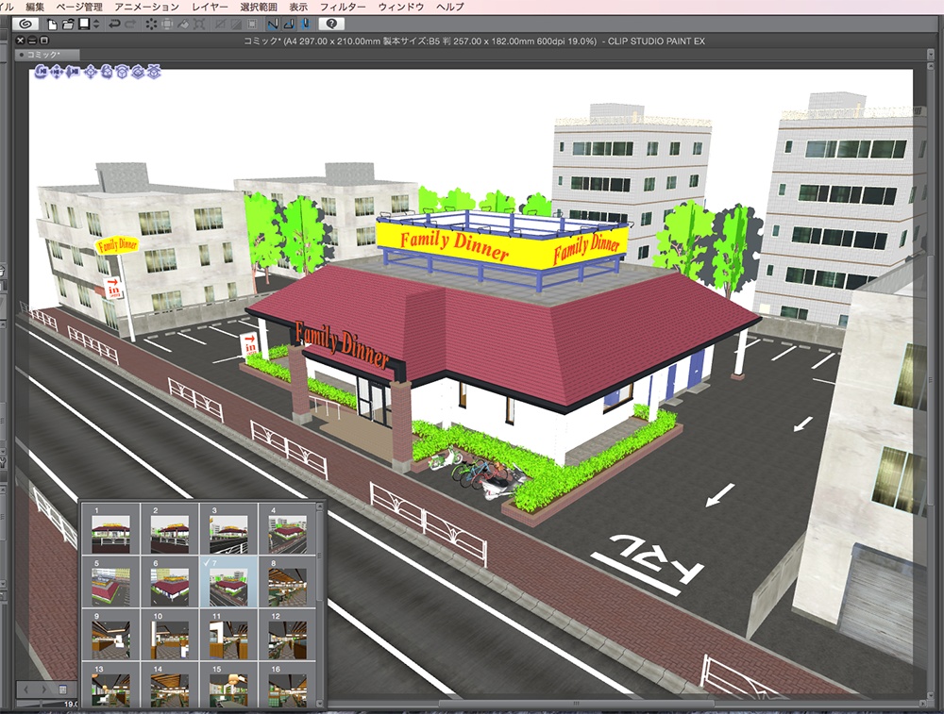Open the アニメーション menu
Screen dimensions: 944x714
[x=147, y=7]
